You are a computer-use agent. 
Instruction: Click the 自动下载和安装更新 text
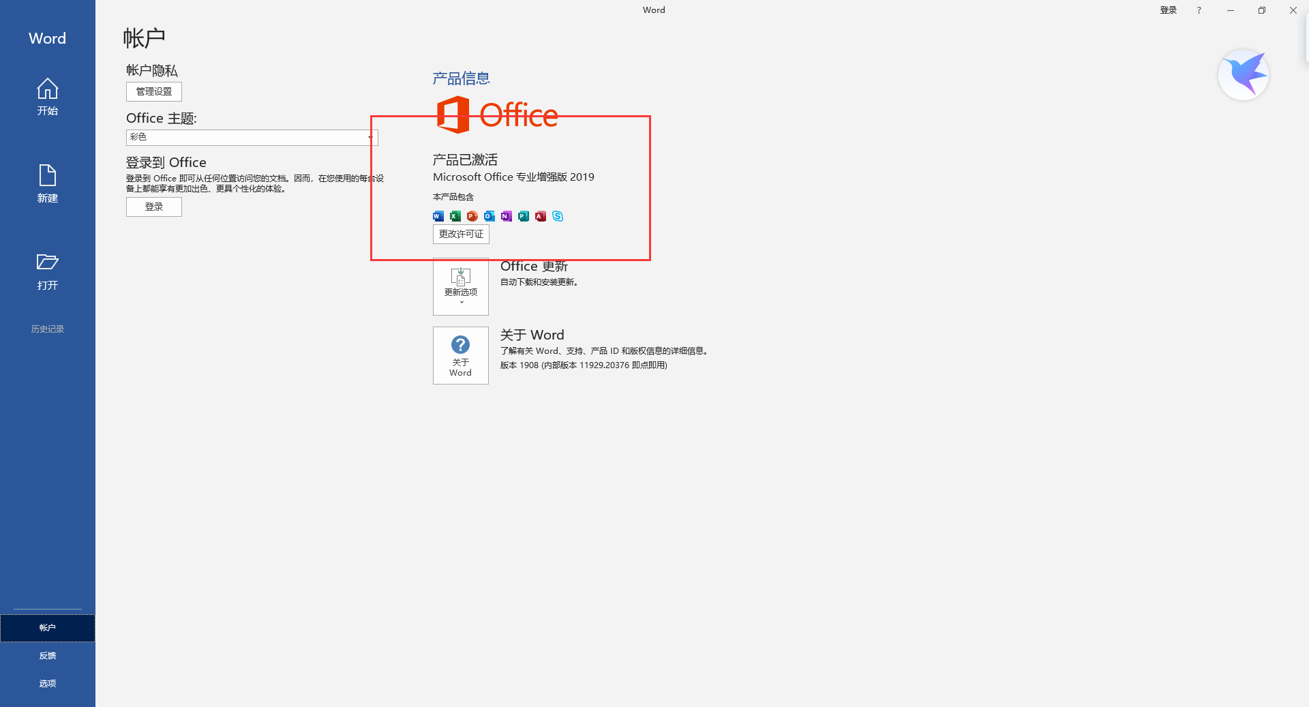click(539, 282)
